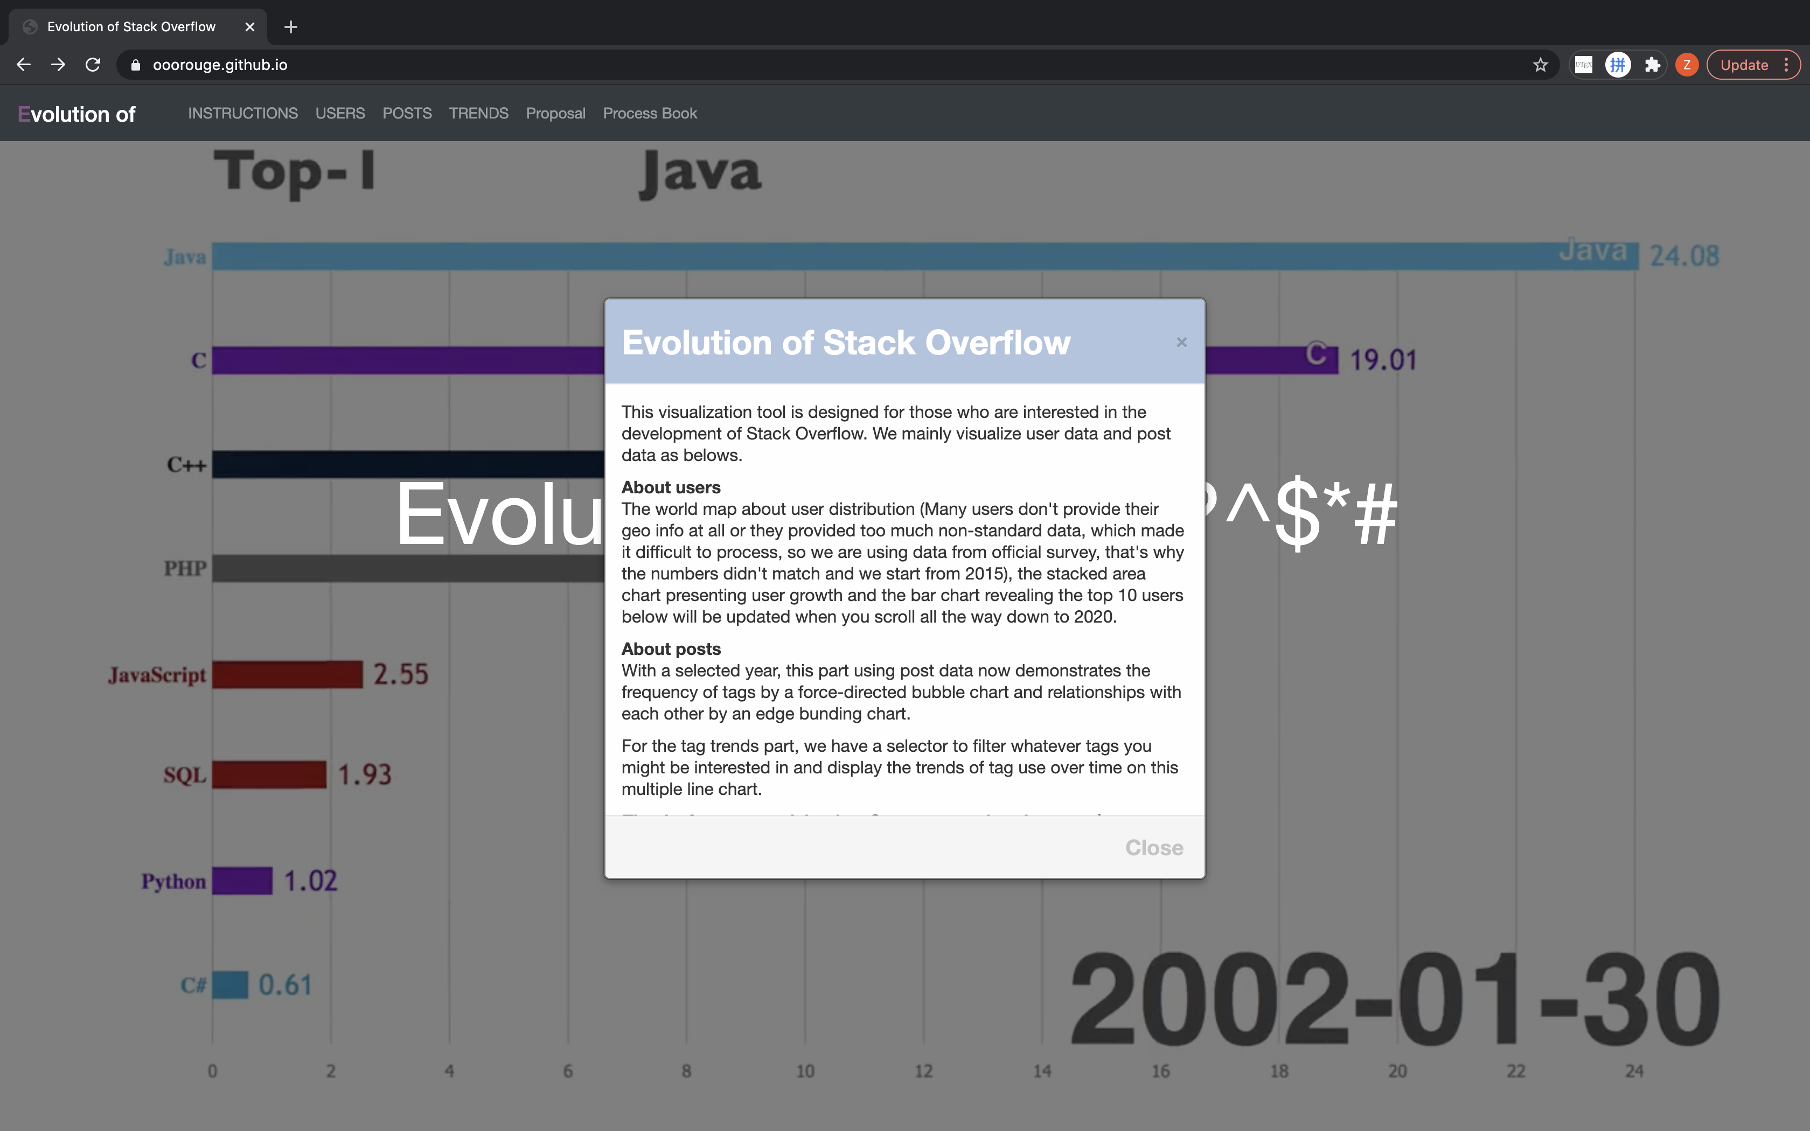The image size is (1810, 1131).
Task: Reload the page with the refresh icon
Action: [x=93, y=65]
